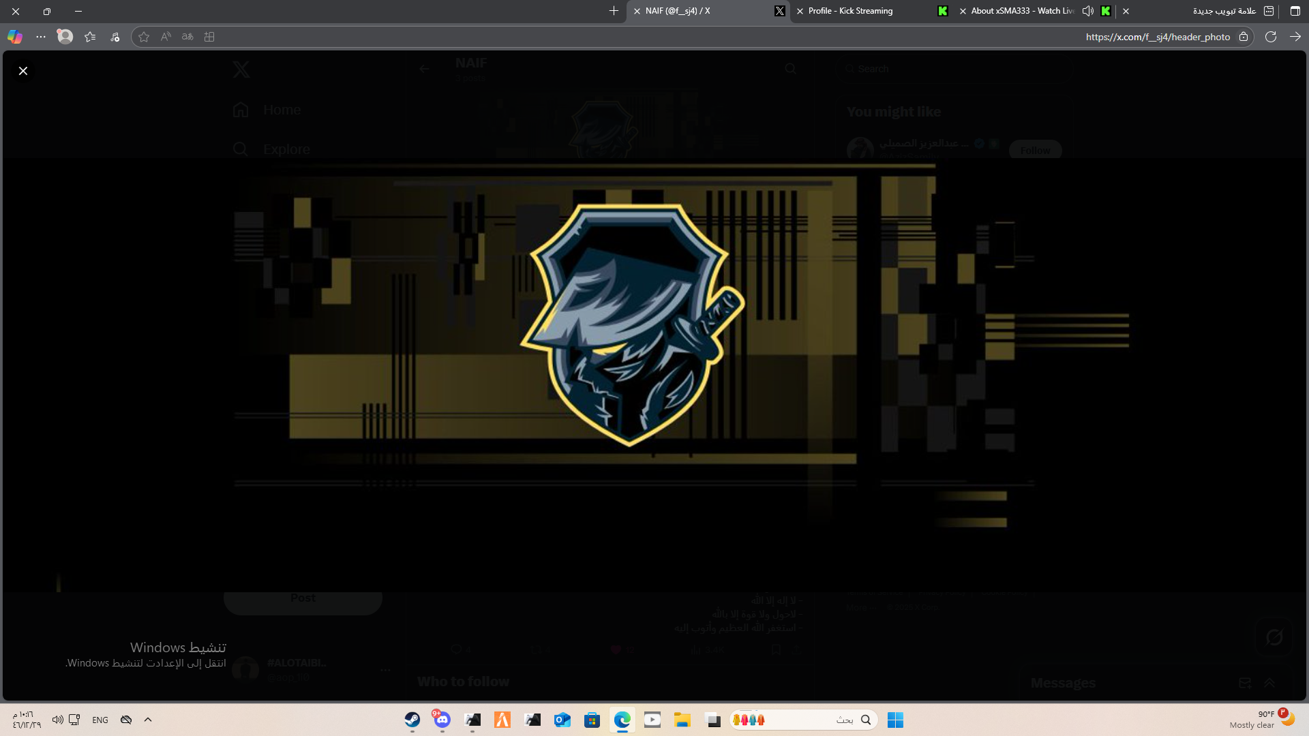Open Outlook from the taskbar
Viewport: 1309px width, 736px height.
pos(562,720)
